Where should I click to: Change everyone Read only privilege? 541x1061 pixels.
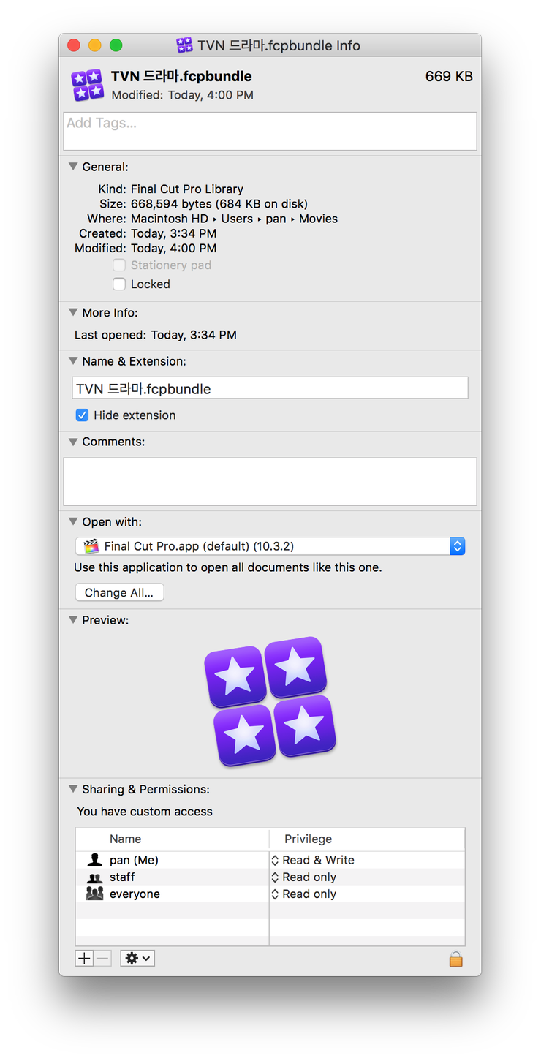pos(304,894)
